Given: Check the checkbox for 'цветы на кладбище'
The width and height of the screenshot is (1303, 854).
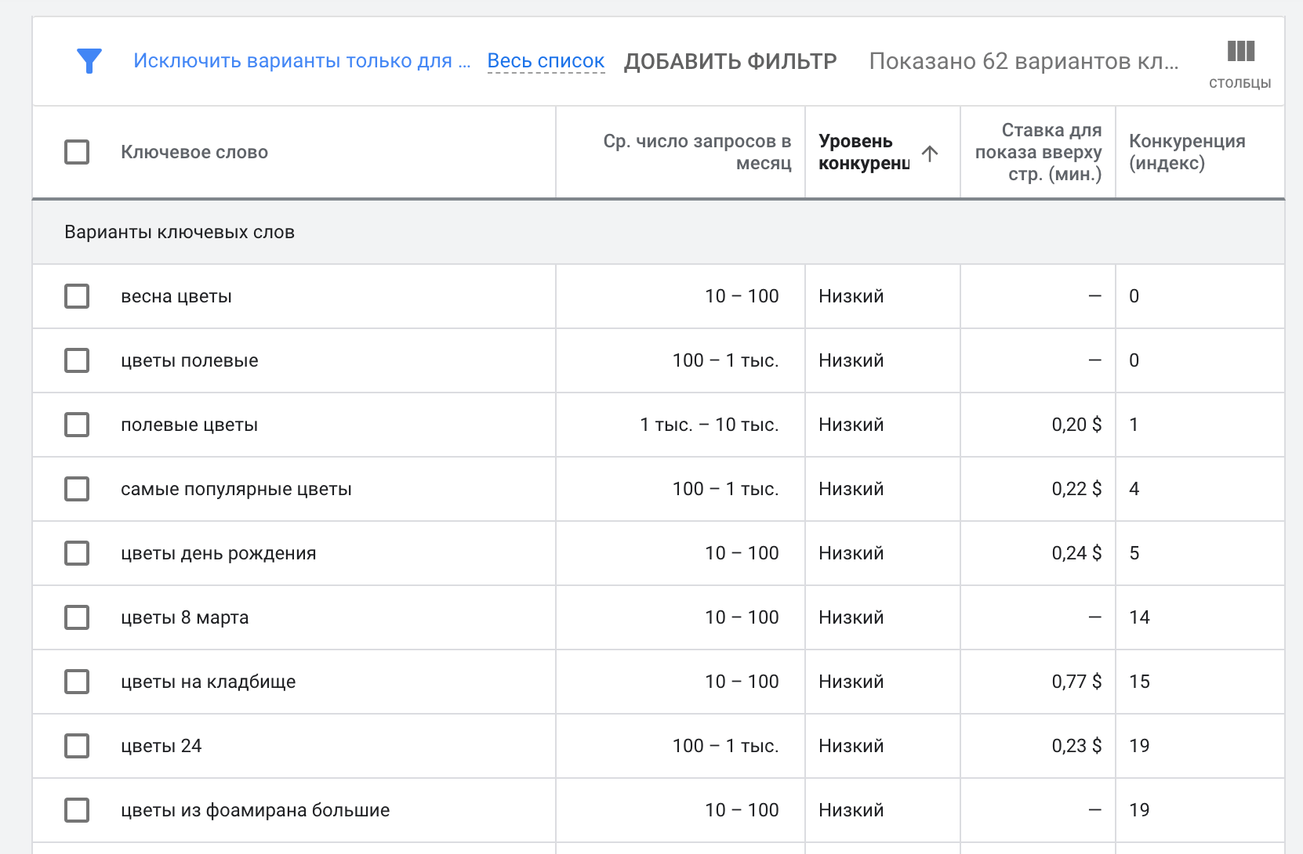Looking at the screenshot, I should [76, 682].
